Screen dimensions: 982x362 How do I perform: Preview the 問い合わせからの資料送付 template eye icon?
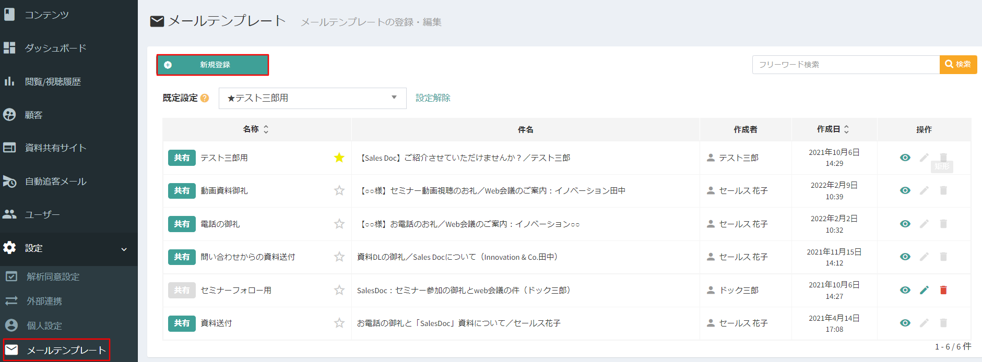tap(905, 257)
